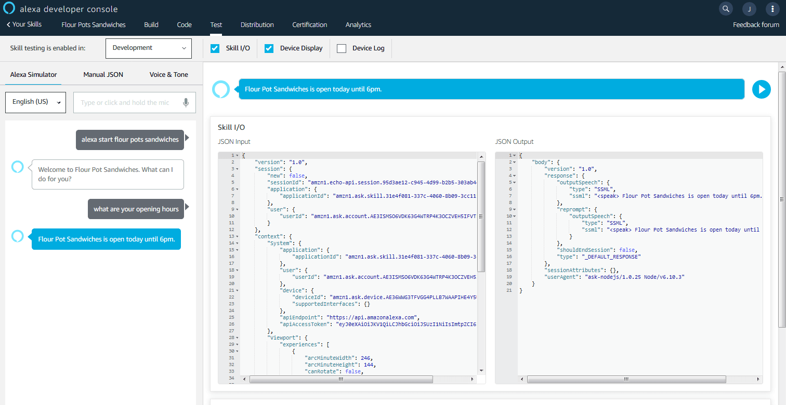The width and height of the screenshot is (786, 405).
Task: Go back to Your Skills
Action: pyautogui.click(x=24, y=24)
